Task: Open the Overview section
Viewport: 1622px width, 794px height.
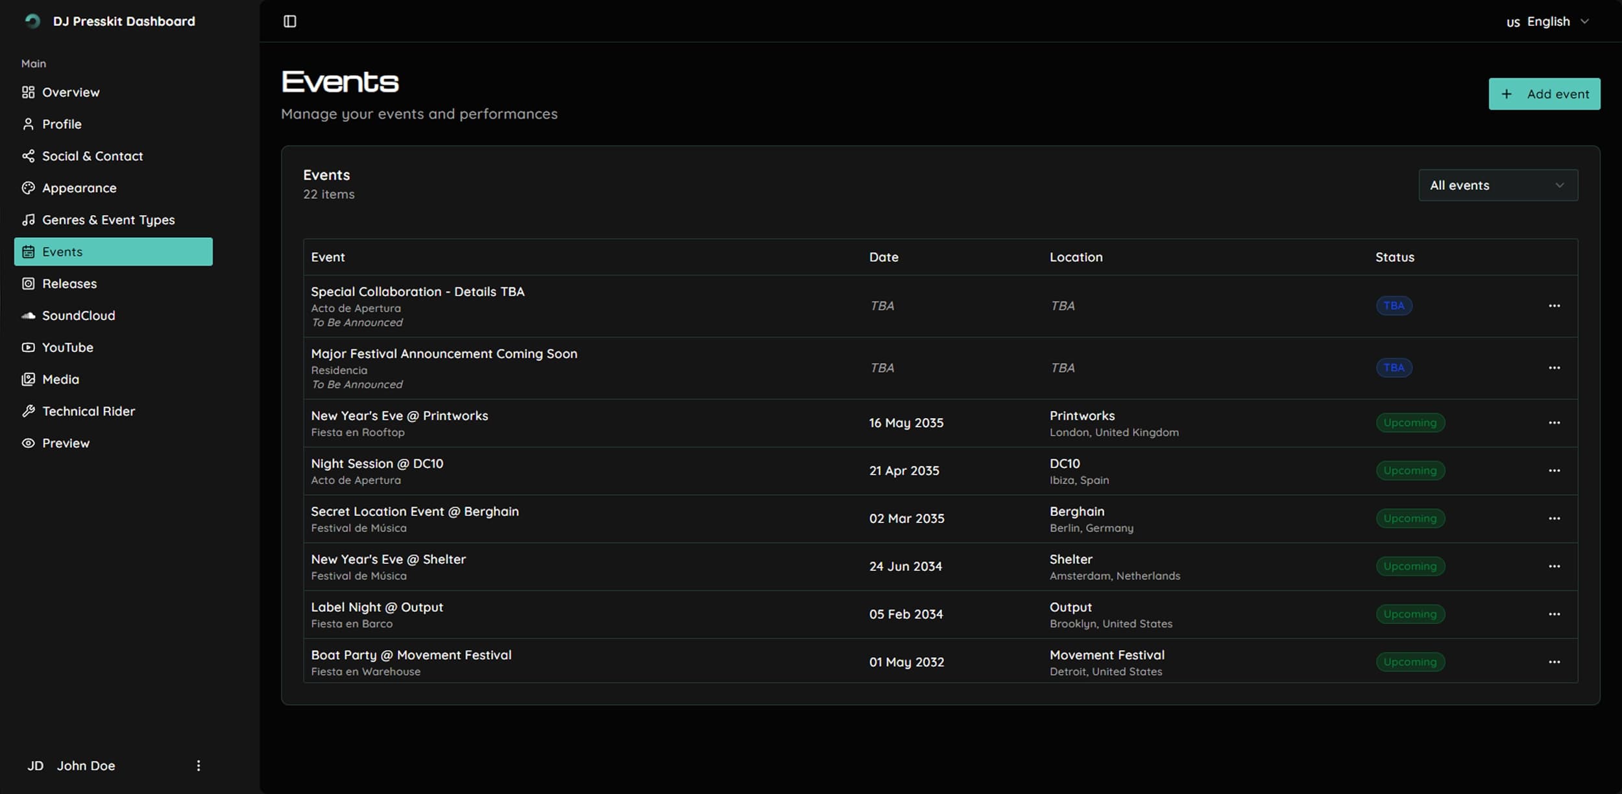Action: point(71,91)
